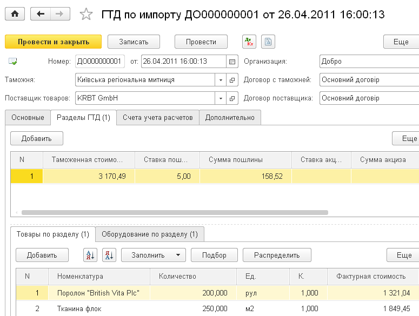Screen dimensions: 419x316
Task: Select the Разделы ГТД (1) tab
Action: coord(83,117)
